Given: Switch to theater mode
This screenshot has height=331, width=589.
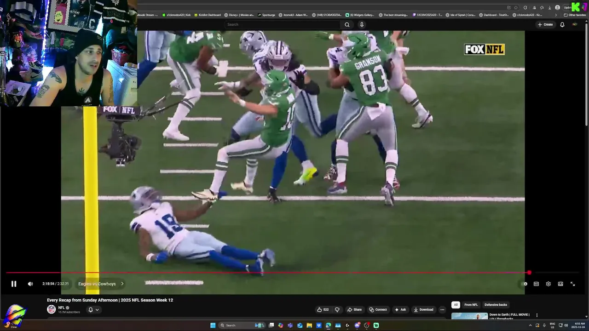Looking at the screenshot, I should pyautogui.click(x=560, y=284).
